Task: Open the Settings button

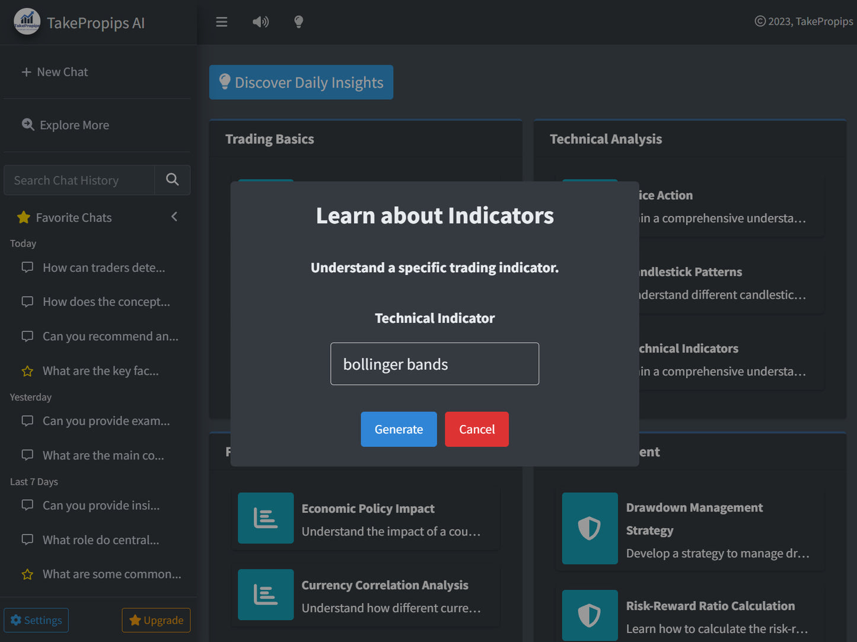Action: pyautogui.click(x=36, y=620)
